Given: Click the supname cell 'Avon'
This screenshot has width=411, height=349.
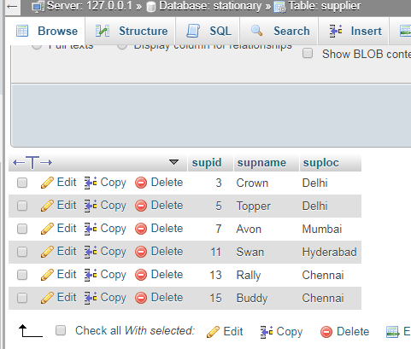Looking at the screenshot, I should pos(249,229).
